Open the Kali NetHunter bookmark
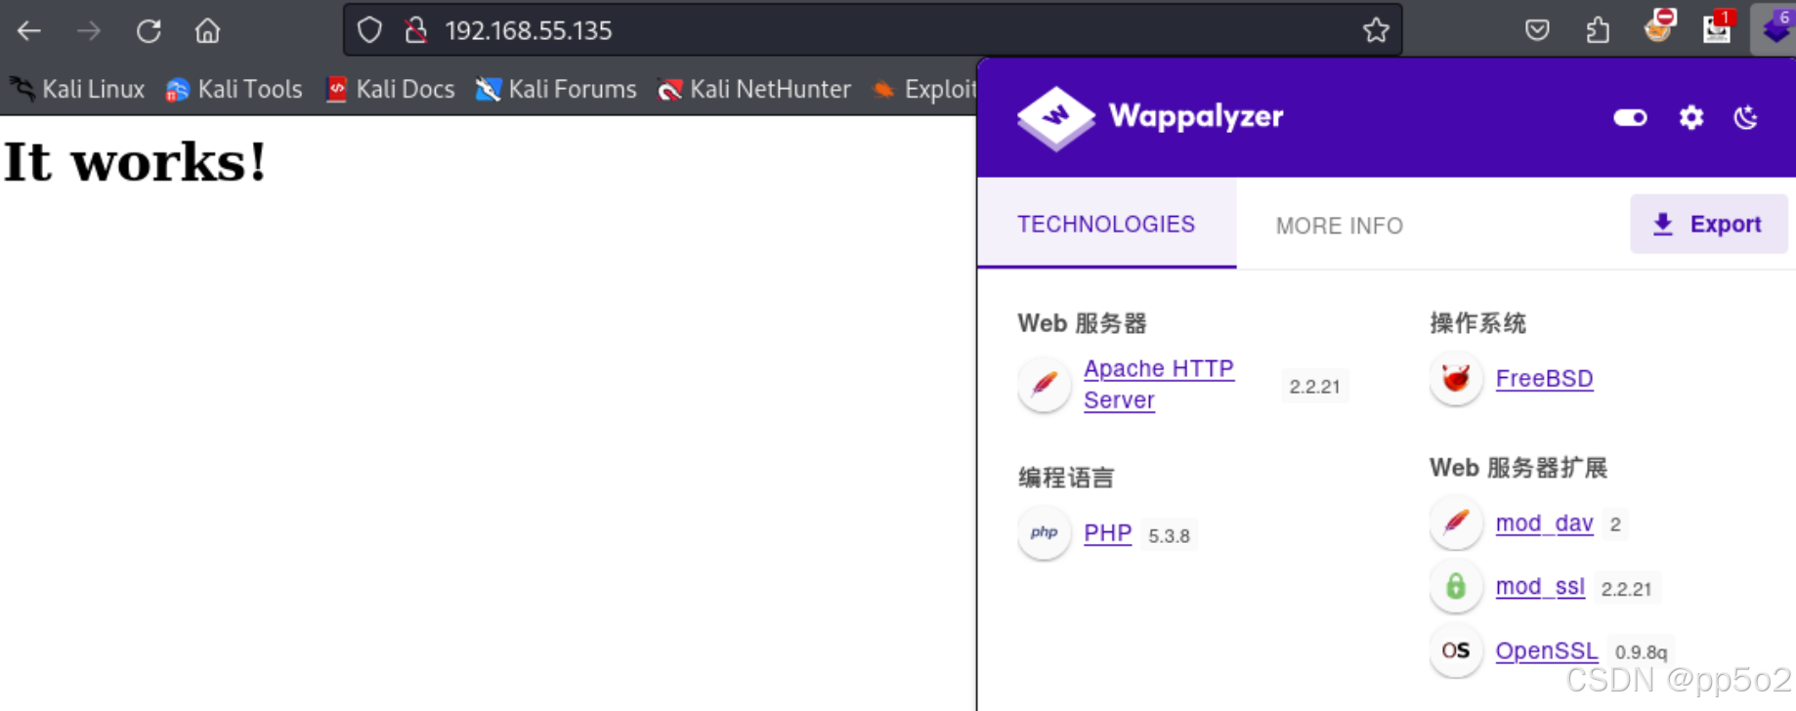This screenshot has height=711, width=1796. (753, 89)
